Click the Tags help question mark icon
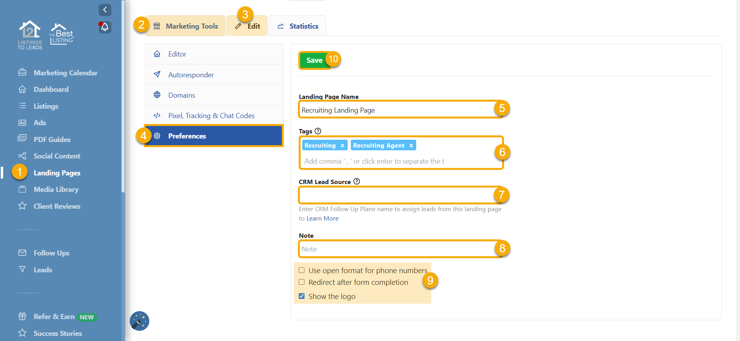The image size is (740, 341). (x=318, y=131)
